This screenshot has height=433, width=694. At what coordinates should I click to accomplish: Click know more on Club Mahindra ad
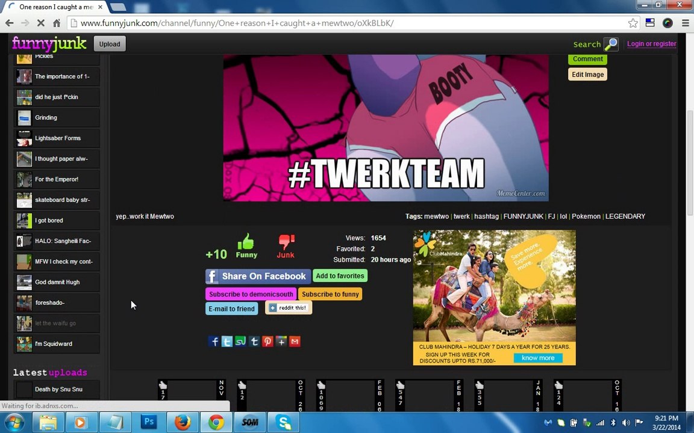coord(538,358)
